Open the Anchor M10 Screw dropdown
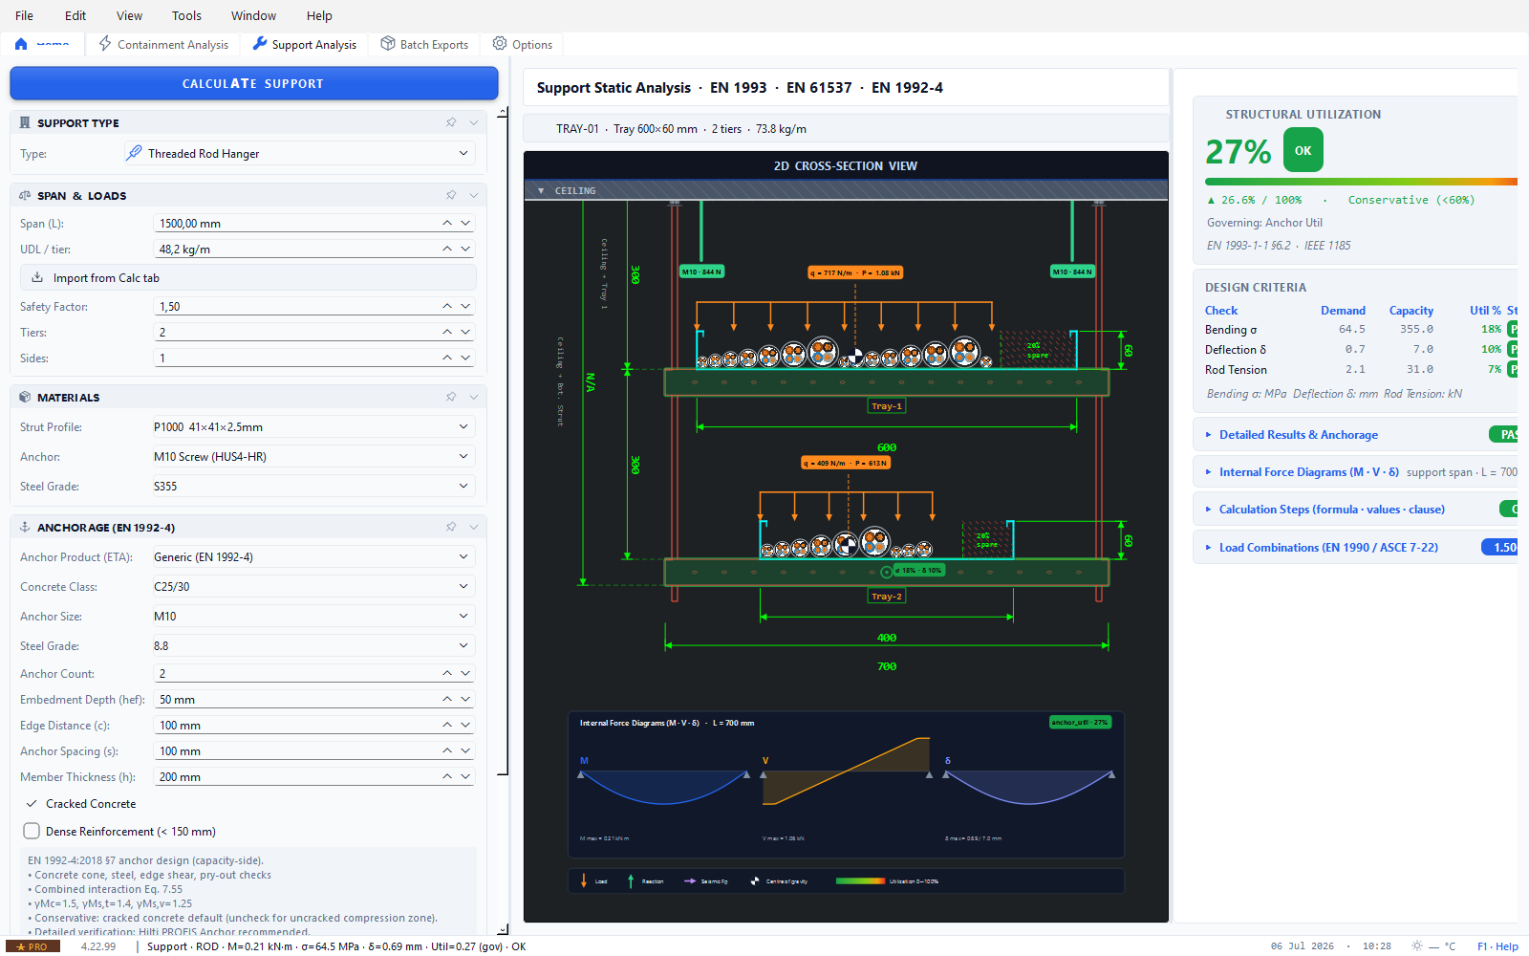This screenshot has height=956, width=1529. [313, 456]
